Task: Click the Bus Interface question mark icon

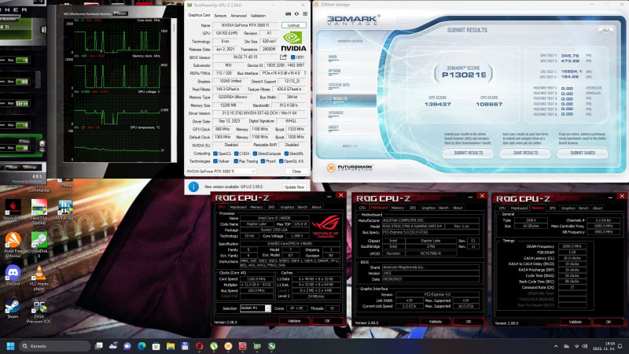Action: 305,73
